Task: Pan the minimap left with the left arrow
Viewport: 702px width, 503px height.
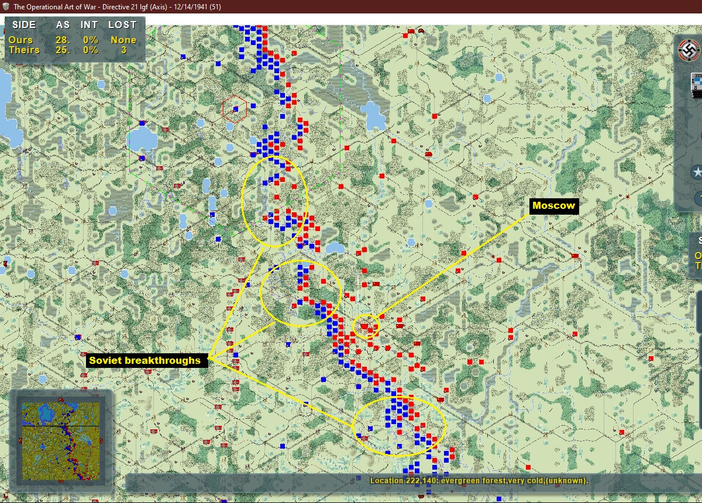Action: point(20,441)
